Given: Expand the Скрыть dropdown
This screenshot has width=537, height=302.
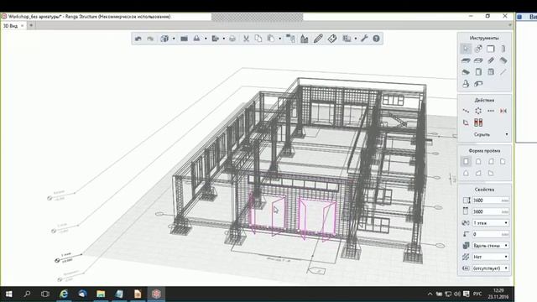Looking at the screenshot, I should (507, 134).
